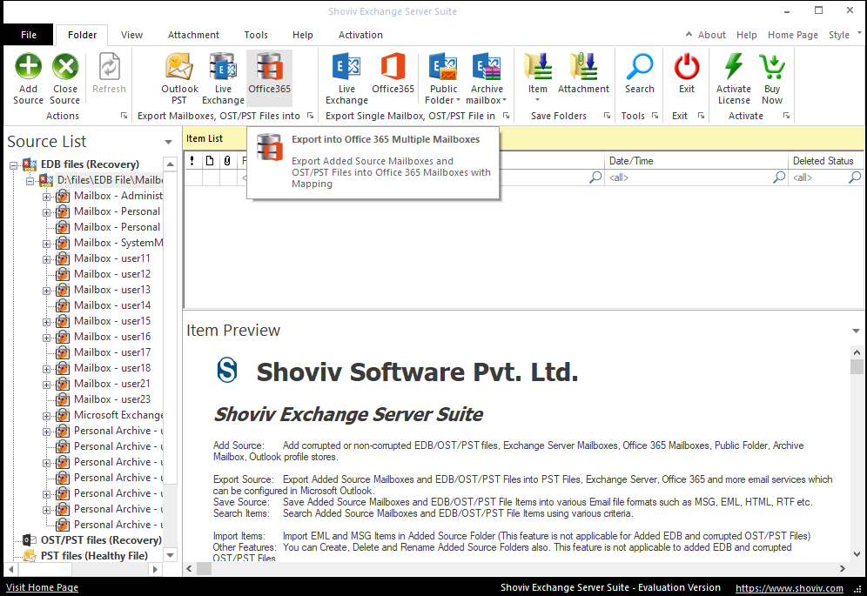The image size is (867, 596).
Task: Expand the Mailbox - Administ node
Action: pos(46,197)
